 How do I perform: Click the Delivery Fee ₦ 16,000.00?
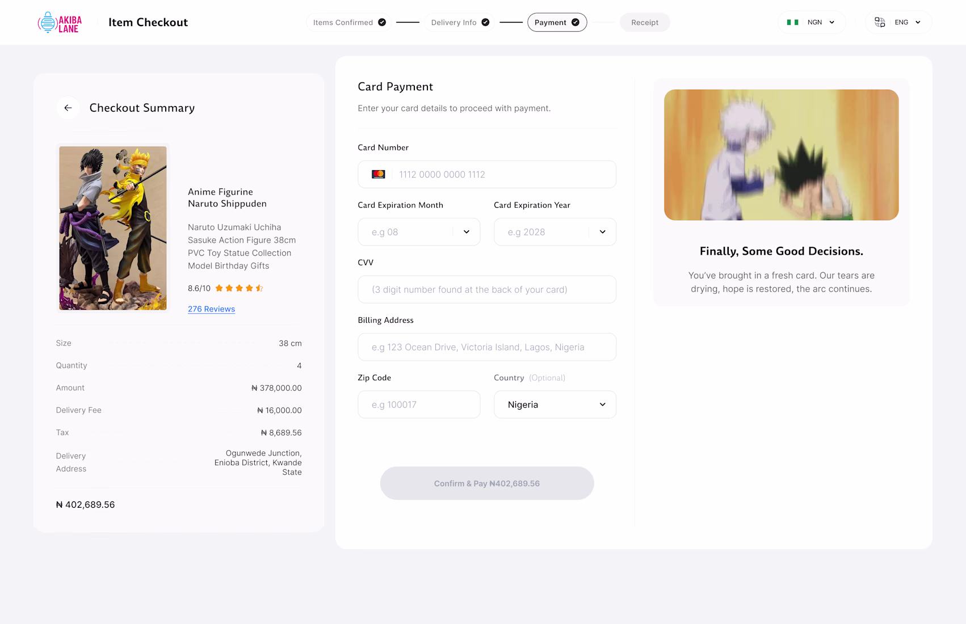coord(279,410)
